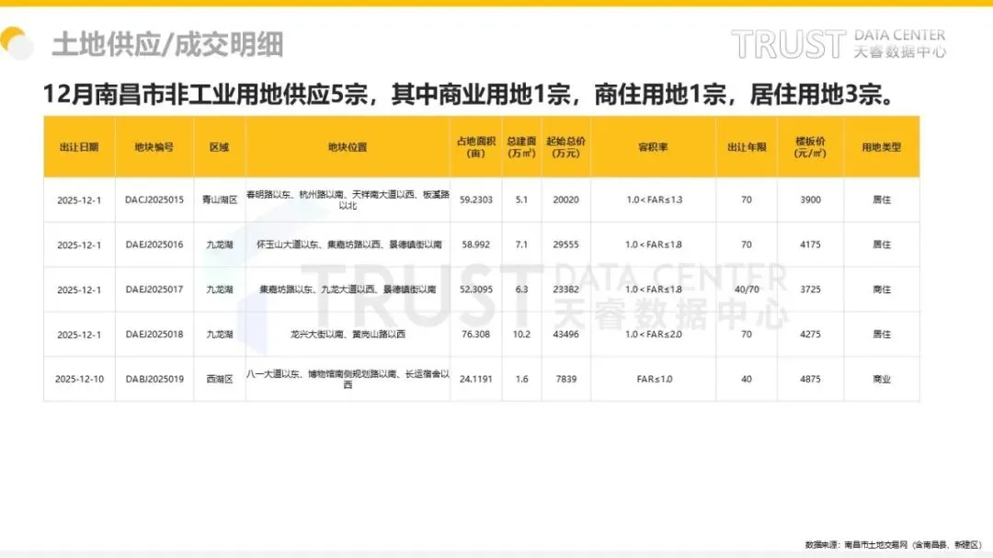993x558 pixels.
Task: Select land area value 76.308
Action: point(475,334)
